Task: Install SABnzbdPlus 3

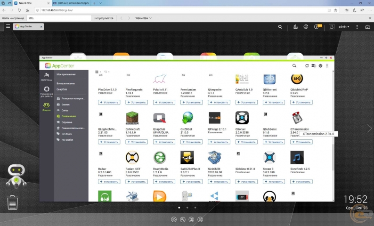Action: pos(191,182)
